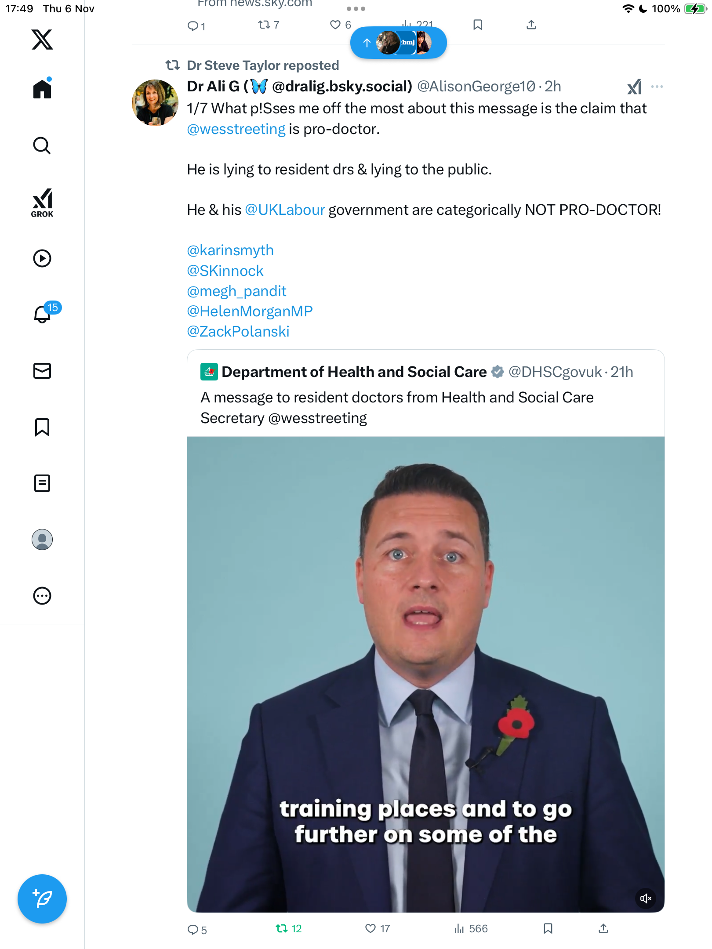This screenshot has height=949, width=712.
Task: Expand the three-dot menu at top
Action: [x=356, y=9]
